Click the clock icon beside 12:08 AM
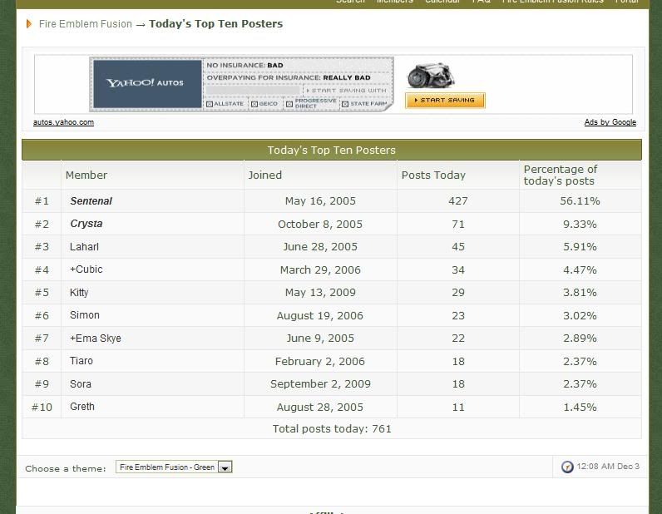Image resolution: width=662 pixels, height=514 pixels. 567,467
